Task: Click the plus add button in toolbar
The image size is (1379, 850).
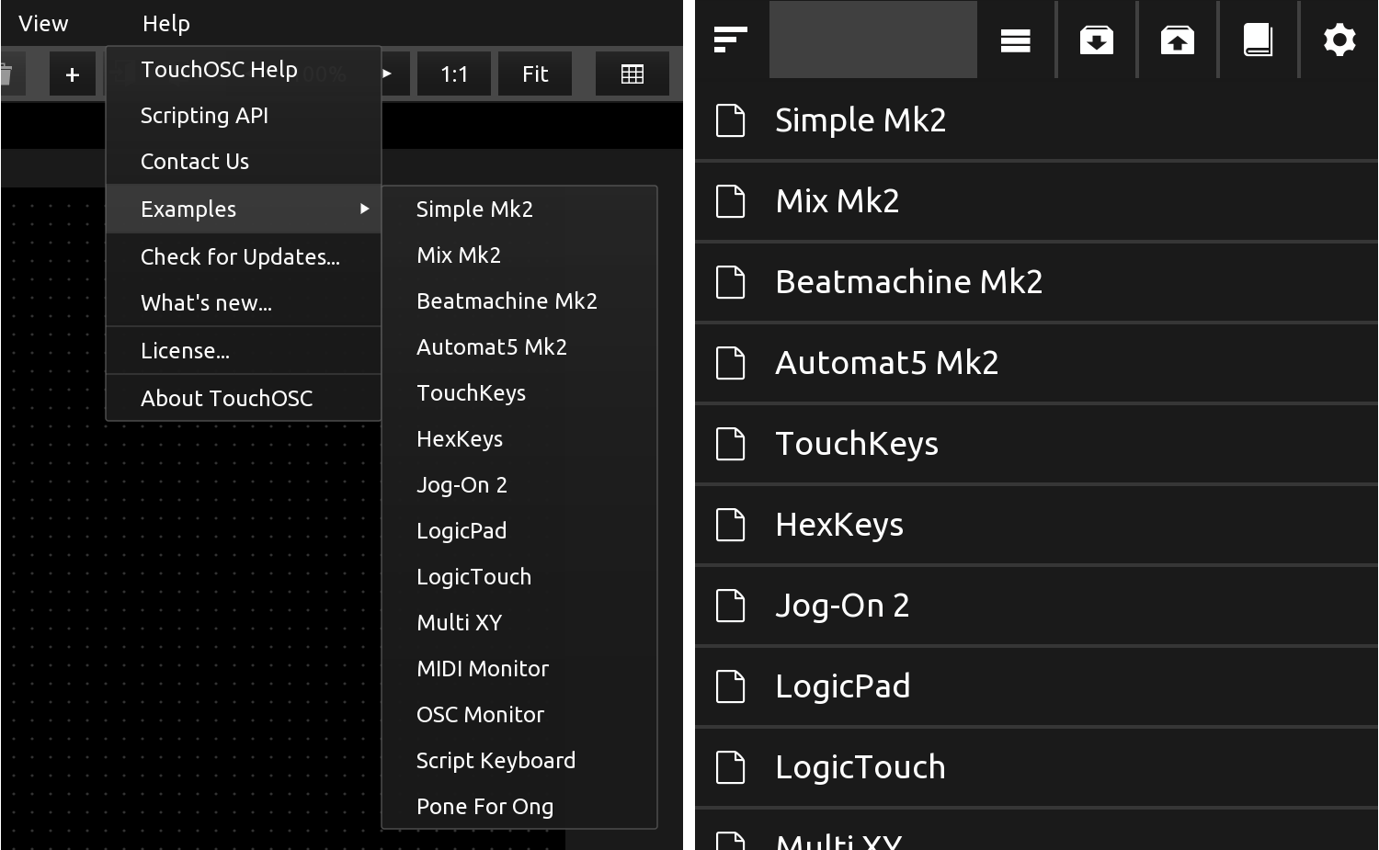Action: [73, 74]
